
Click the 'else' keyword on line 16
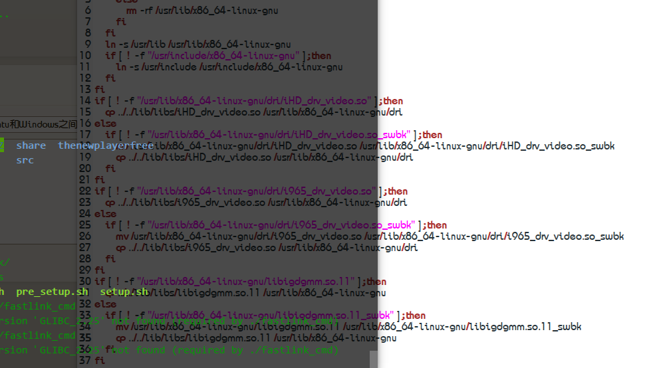click(x=106, y=124)
